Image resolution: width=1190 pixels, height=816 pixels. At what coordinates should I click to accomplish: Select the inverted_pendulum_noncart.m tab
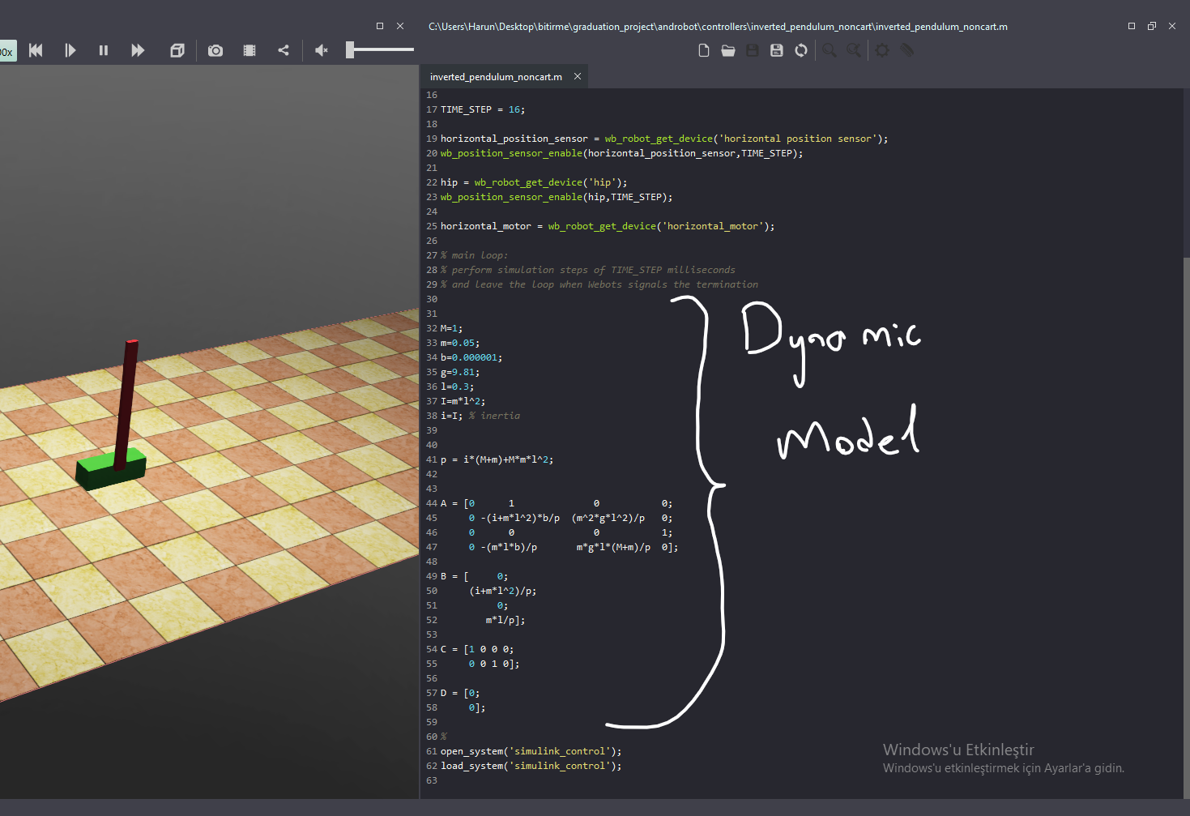coord(495,77)
